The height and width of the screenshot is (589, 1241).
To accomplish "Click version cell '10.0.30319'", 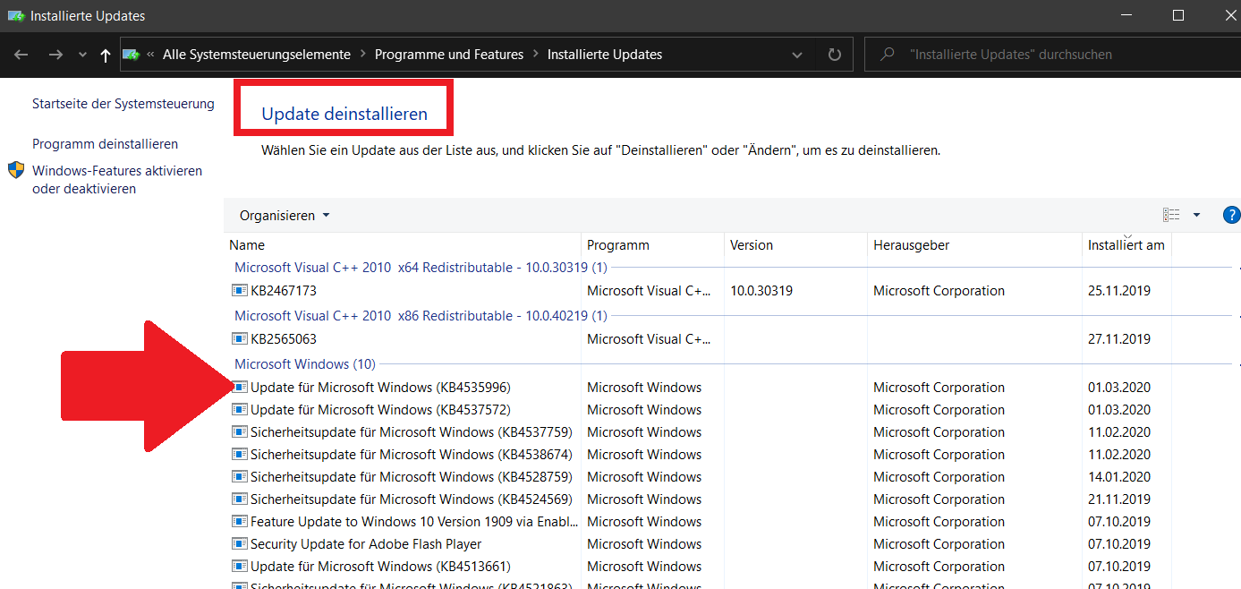I will coord(761,291).
